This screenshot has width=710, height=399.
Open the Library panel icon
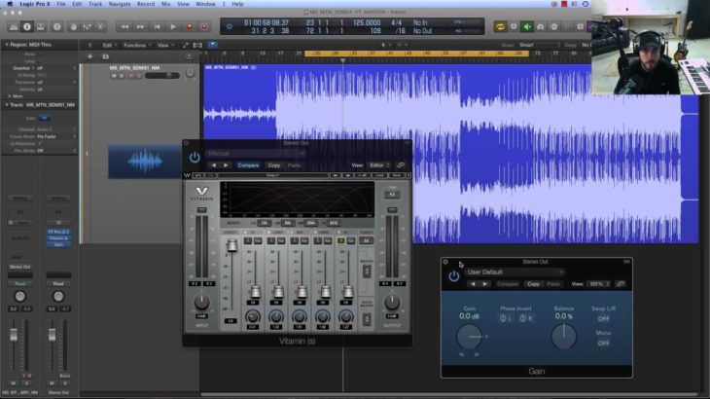pyautogui.click(x=14, y=26)
